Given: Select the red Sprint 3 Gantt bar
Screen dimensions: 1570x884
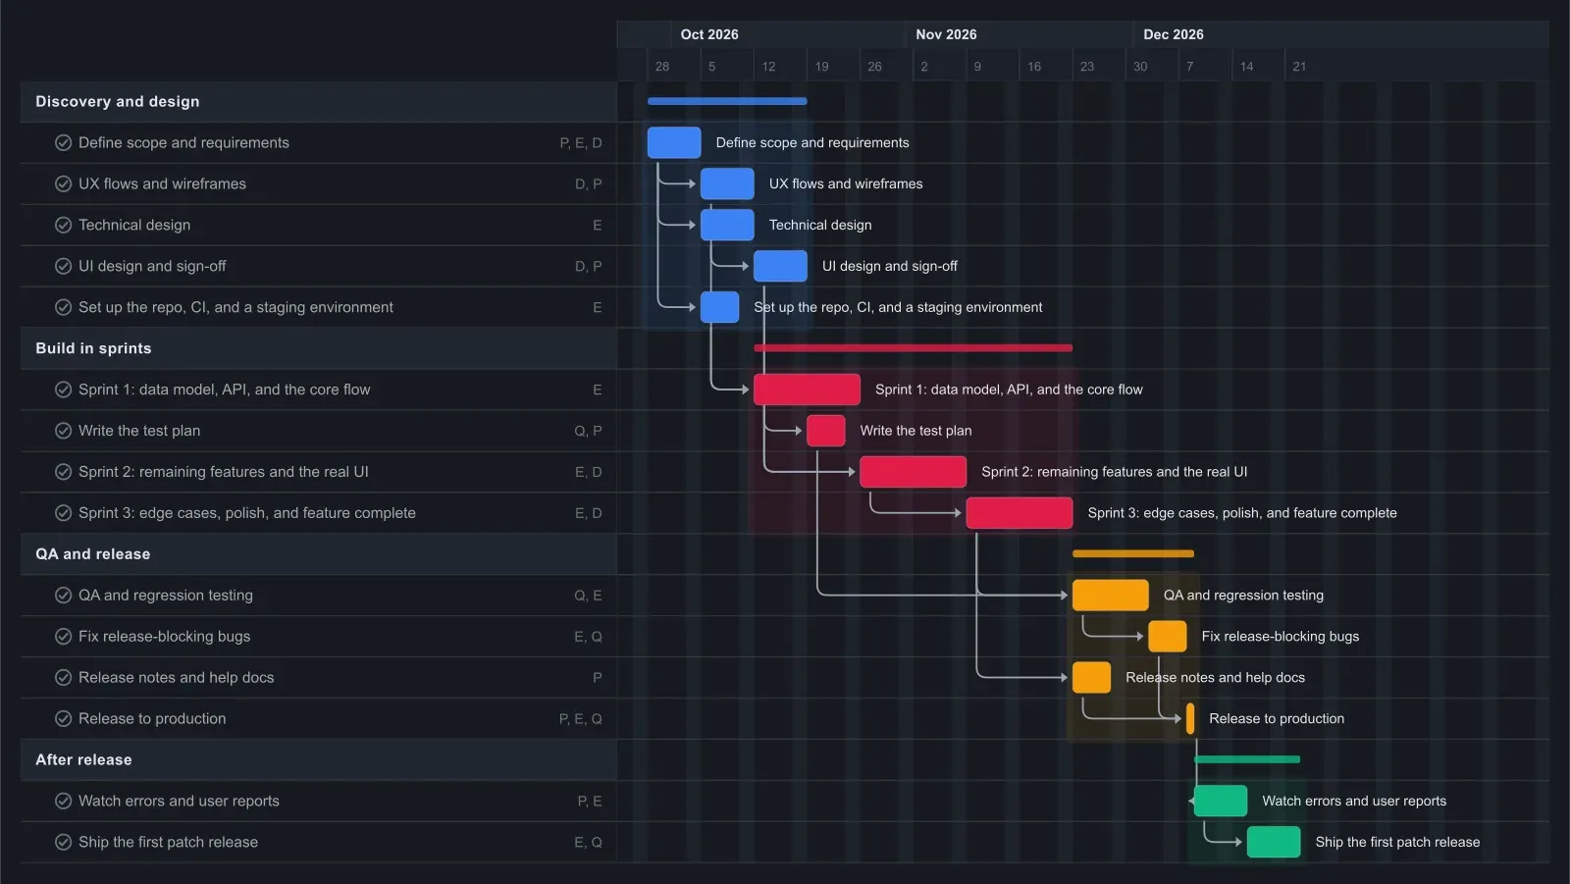Looking at the screenshot, I should point(1020,513).
